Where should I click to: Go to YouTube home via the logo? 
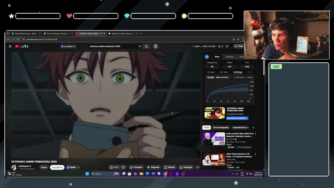21,46
